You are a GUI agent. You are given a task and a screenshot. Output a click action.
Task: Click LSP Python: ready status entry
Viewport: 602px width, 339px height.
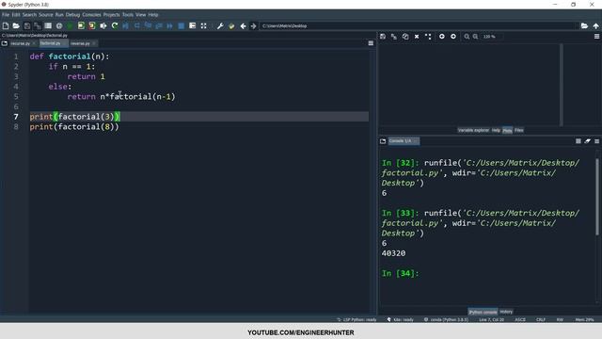[356, 320]
